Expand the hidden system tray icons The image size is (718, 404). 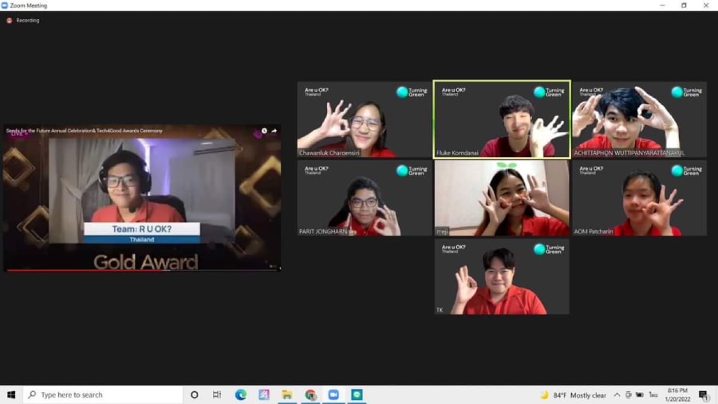[x=617, y=394]
